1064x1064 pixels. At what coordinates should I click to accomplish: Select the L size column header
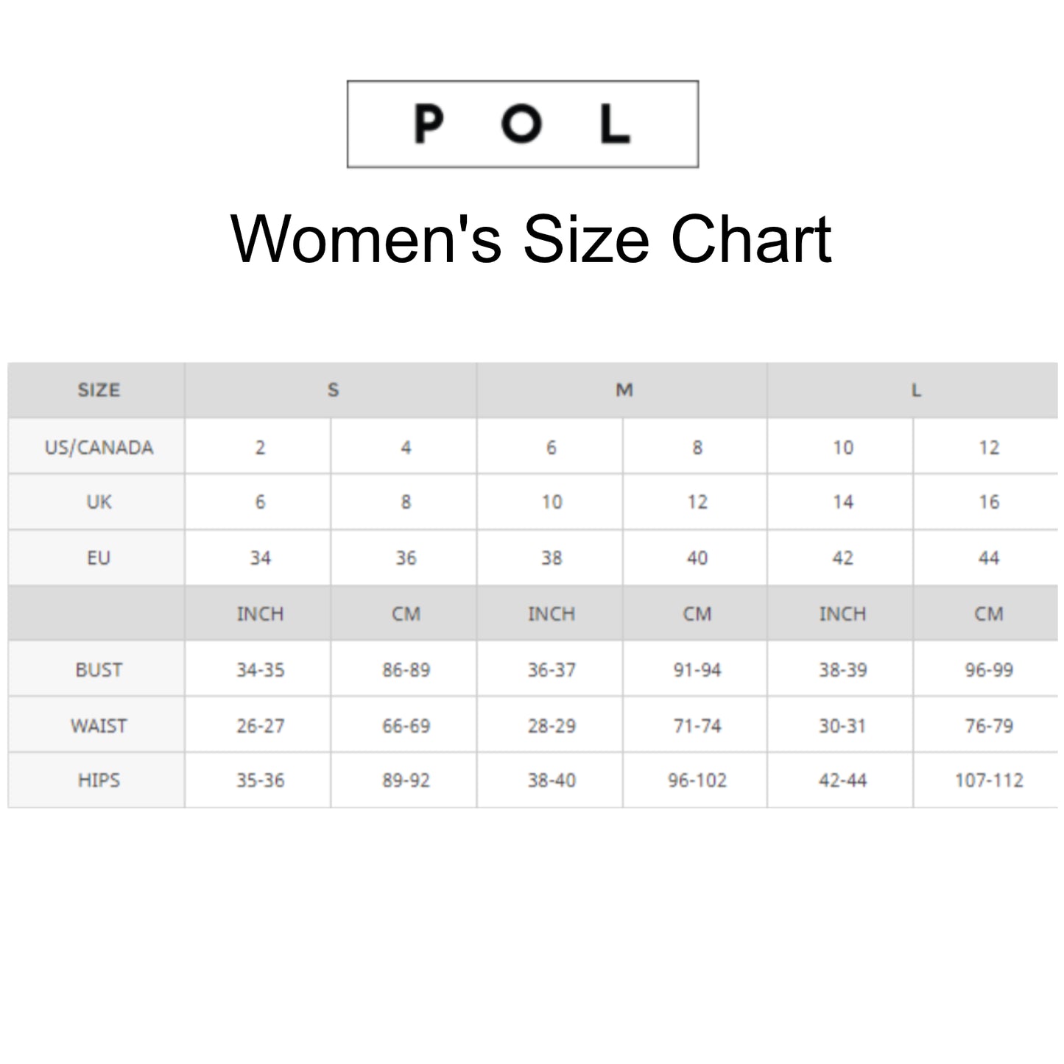pyautogui.click(x=915, y=390)
